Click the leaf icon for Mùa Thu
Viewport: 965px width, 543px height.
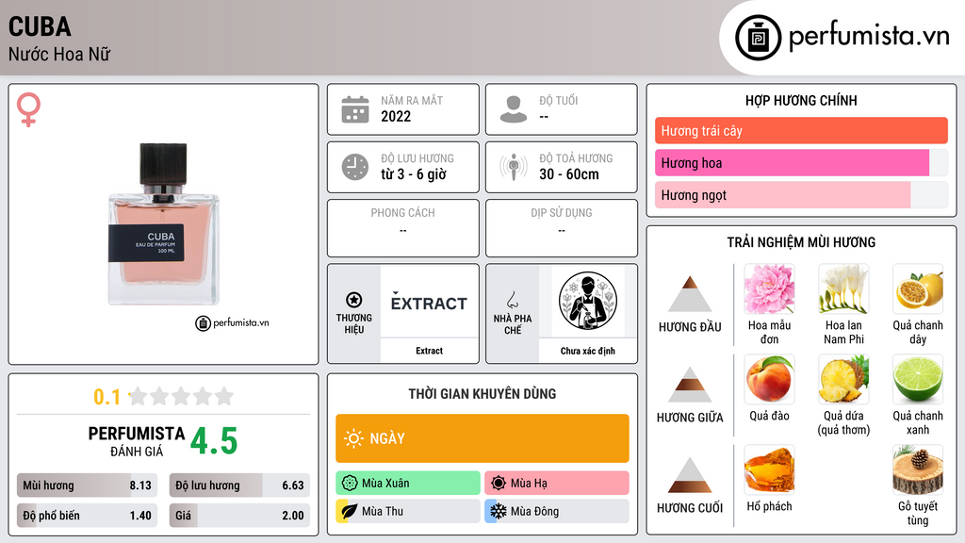(x=350, y=511)
